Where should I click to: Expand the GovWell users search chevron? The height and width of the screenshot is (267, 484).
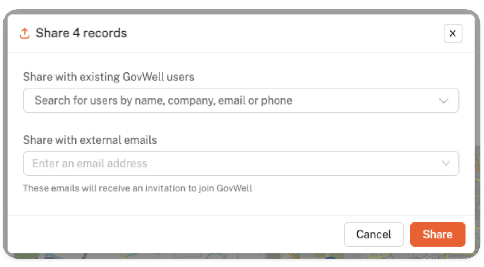[443, 101]
